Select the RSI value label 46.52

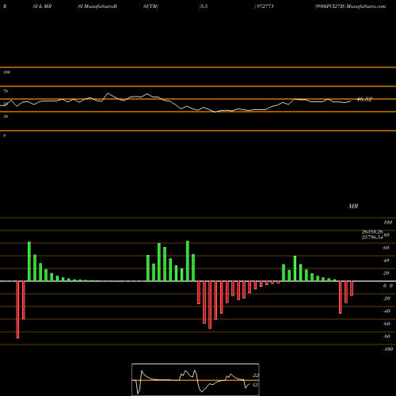coord(364,99)
